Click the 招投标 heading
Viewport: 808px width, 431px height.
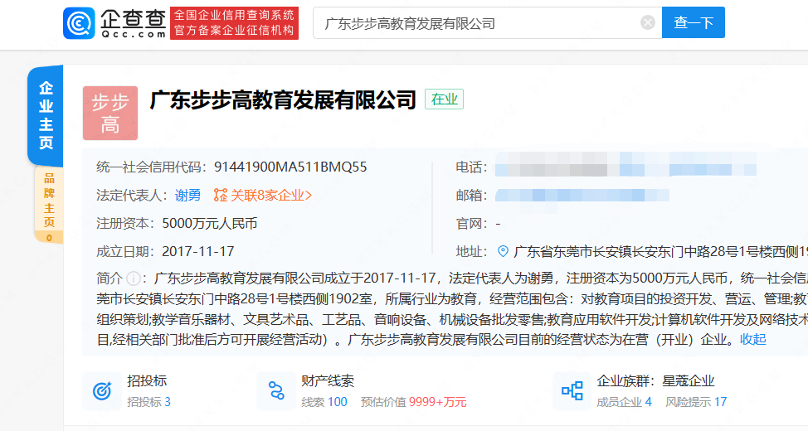pyautogui.click(x=147, y=381)
